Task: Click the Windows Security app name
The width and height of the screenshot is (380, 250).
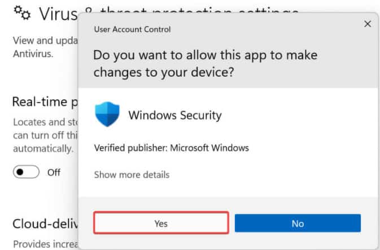Action: (x=175, y=115)
